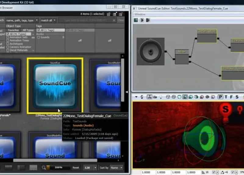Select shader complexity view mode icon
Viewport: 244px width, 175px height.
point(213,97)
